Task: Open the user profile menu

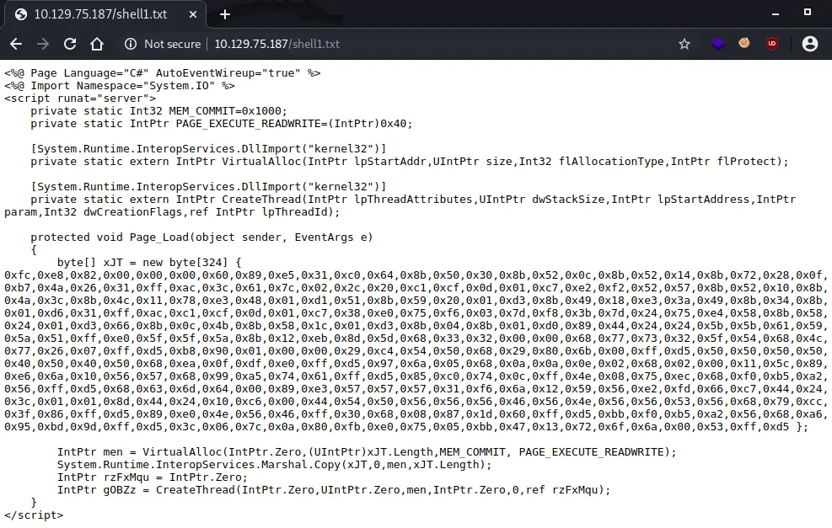Action: [x=810, y=44]
